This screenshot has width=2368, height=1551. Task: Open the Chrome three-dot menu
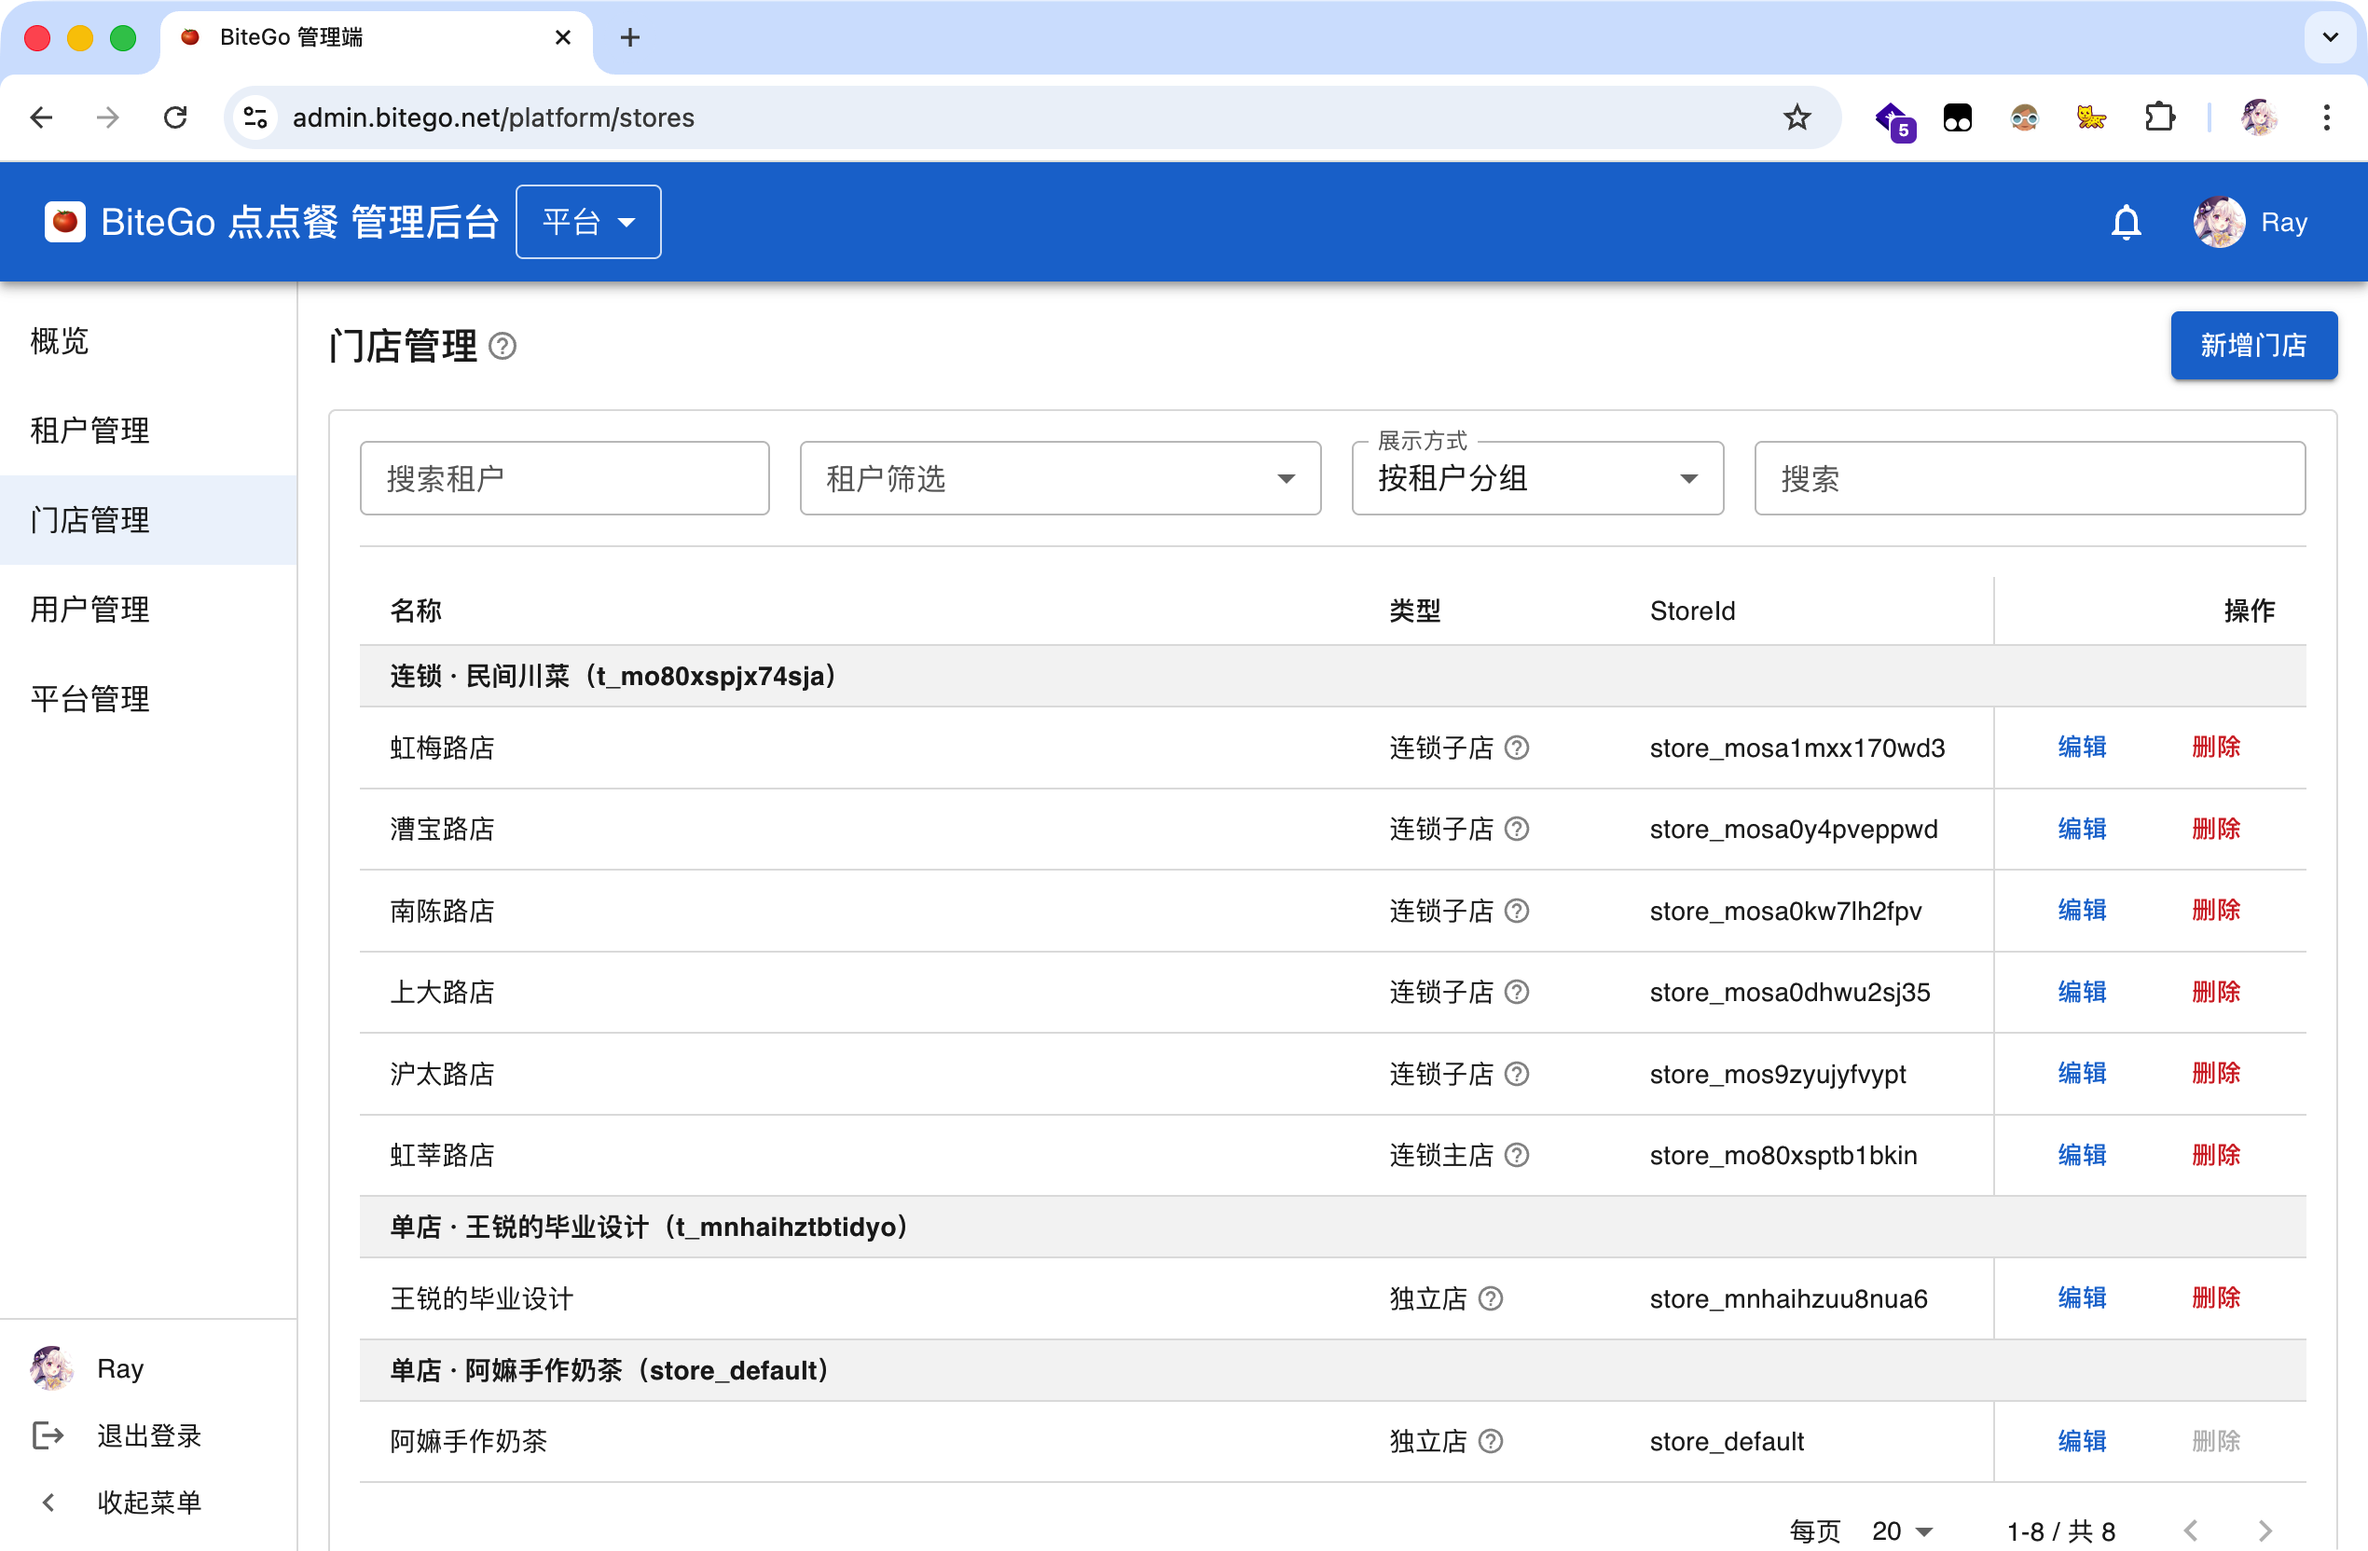[x=2326, y=117]
